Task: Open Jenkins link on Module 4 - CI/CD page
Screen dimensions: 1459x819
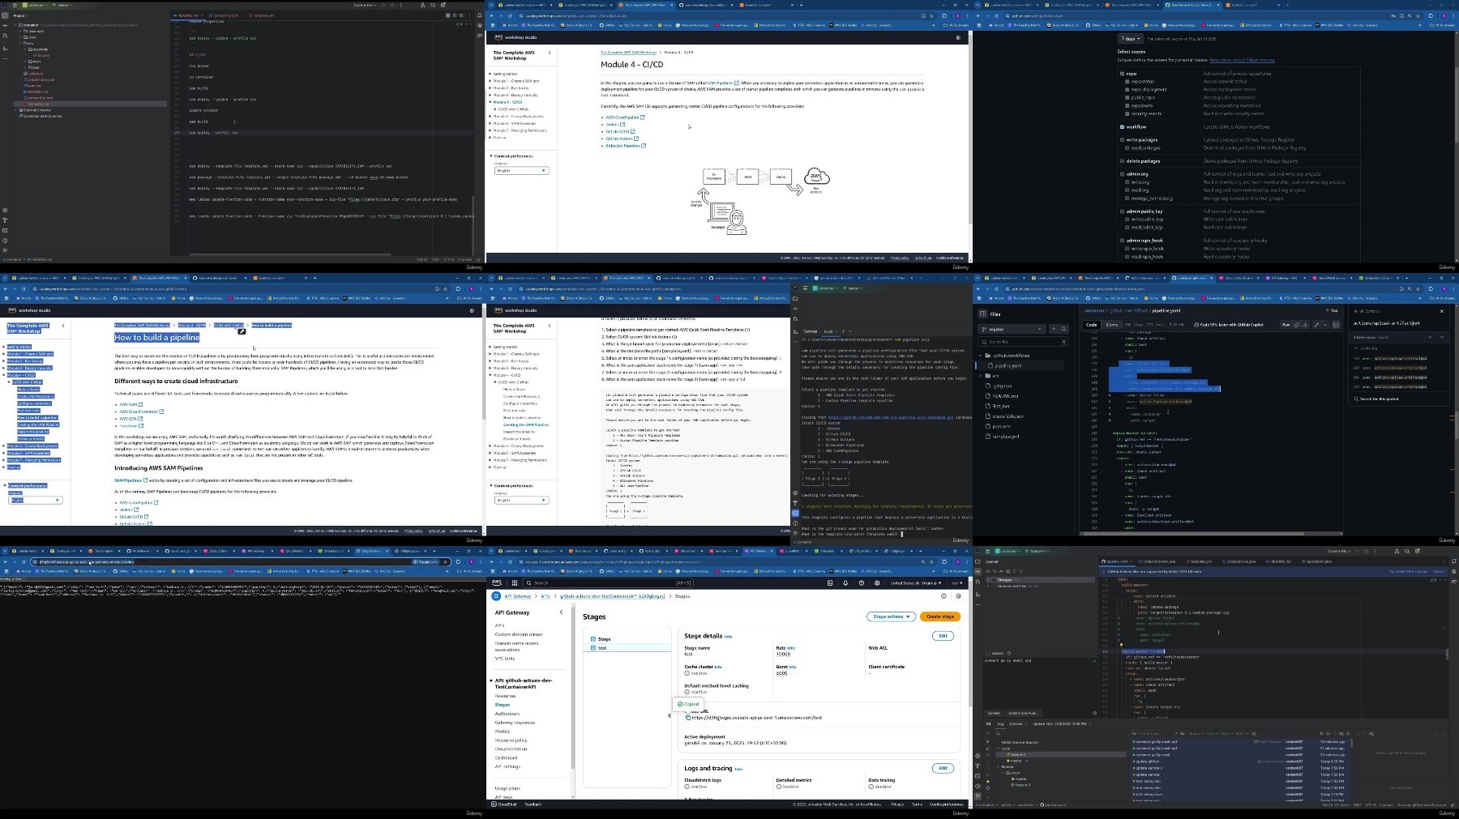Action: [612, 125]
